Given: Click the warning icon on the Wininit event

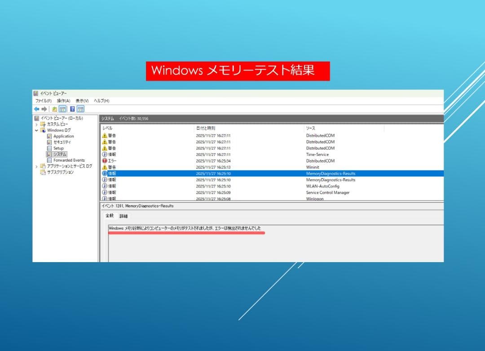Looking at the screenshot, I should 105,167.
